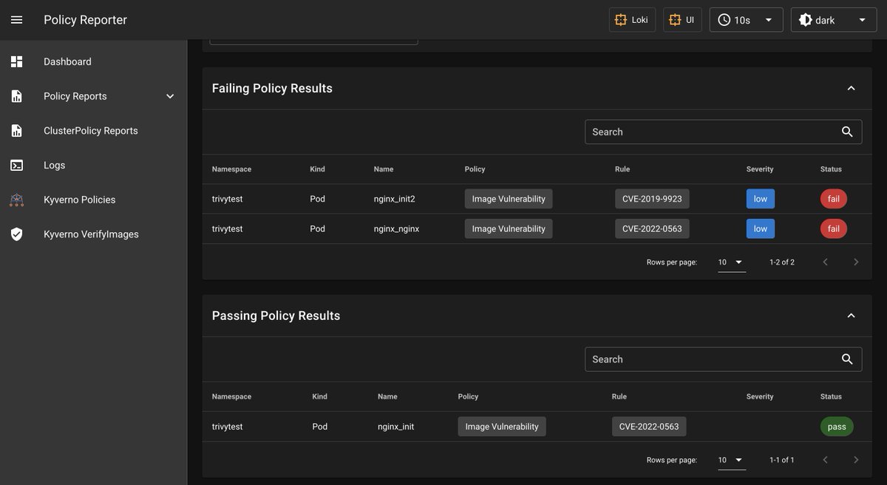887x485 pixels.
Task: Click the clock icon in refresh selector
Action: (724, 20)
